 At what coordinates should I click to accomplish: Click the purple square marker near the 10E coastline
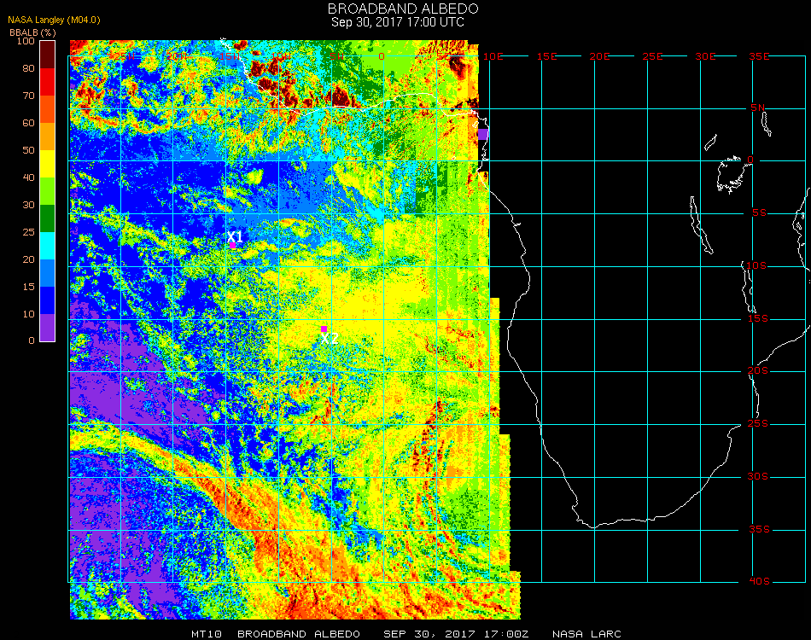coord(482,134)
